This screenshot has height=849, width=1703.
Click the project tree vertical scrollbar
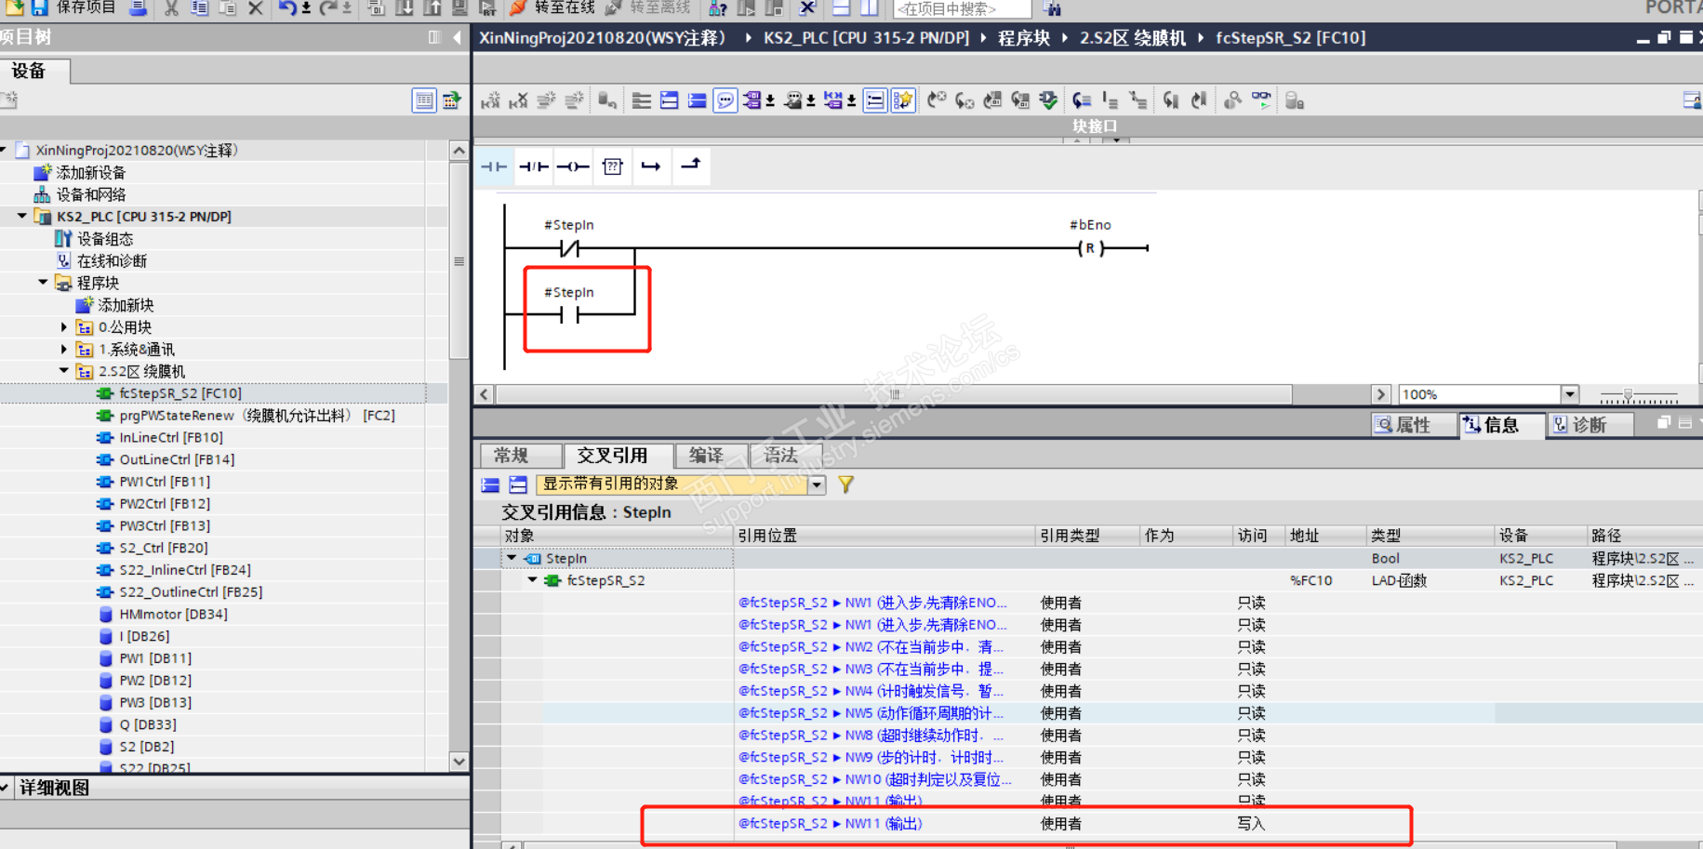459,260
